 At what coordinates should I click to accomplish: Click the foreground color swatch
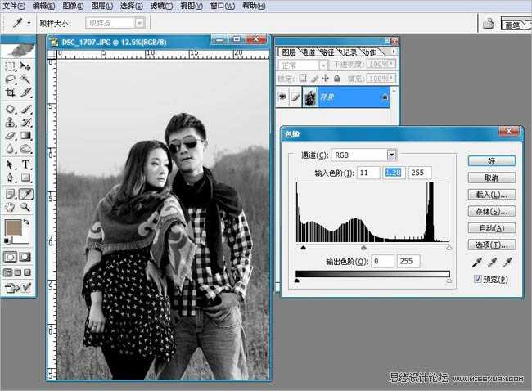point(12,228)
